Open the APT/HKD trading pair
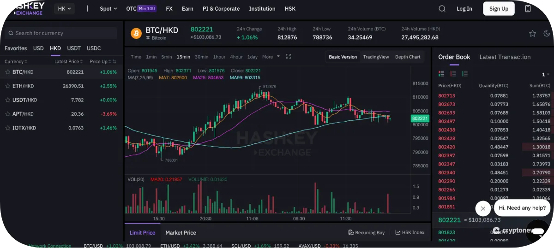The height and width of the screenshot is (248, 554). pyautogui.click(x=61, y=114)
